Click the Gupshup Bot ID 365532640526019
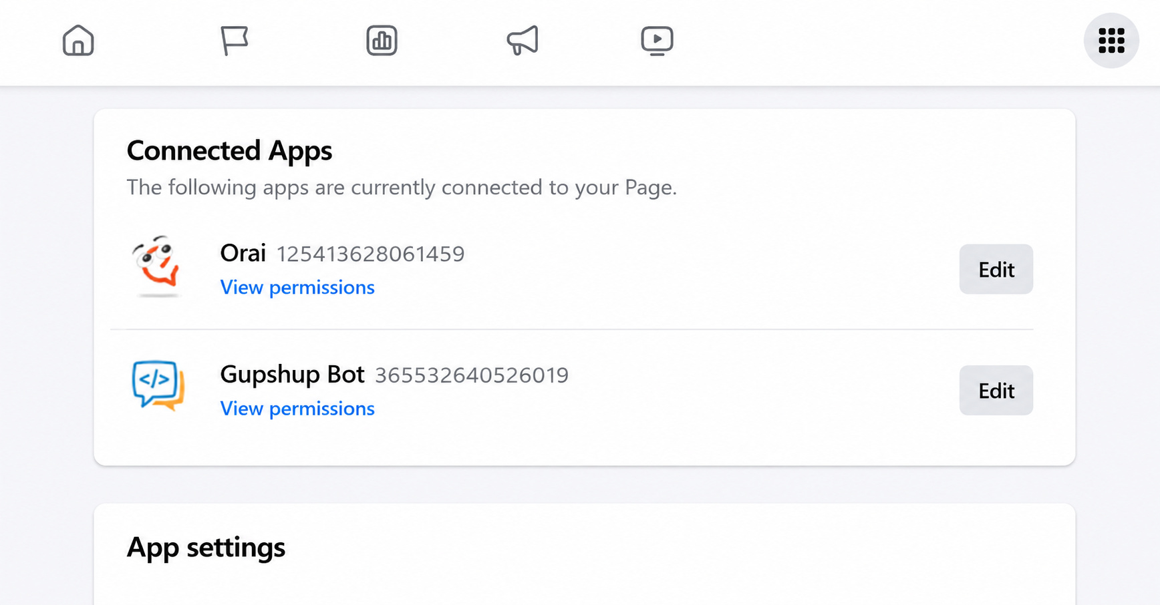Viewport: 1160px width, 605px height. pos(472,375)
